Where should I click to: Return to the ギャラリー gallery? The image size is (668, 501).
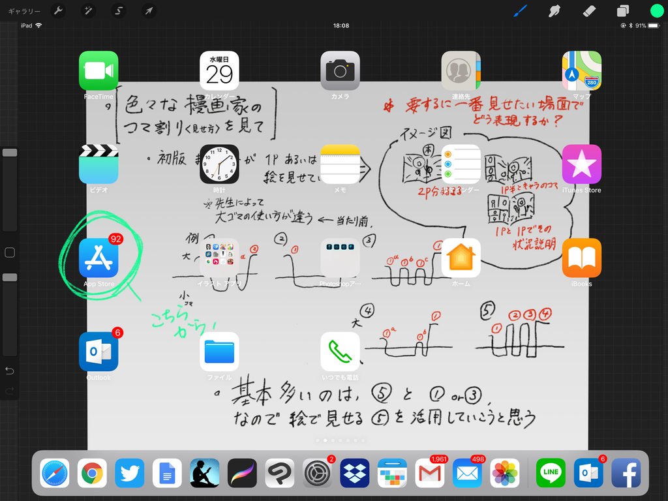tap(24, 11)
